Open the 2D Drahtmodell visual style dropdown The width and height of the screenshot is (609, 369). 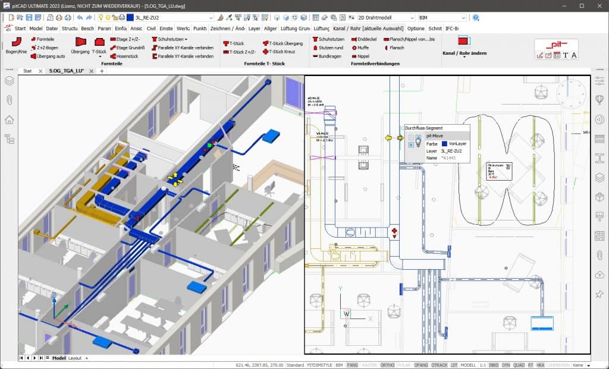412,17
